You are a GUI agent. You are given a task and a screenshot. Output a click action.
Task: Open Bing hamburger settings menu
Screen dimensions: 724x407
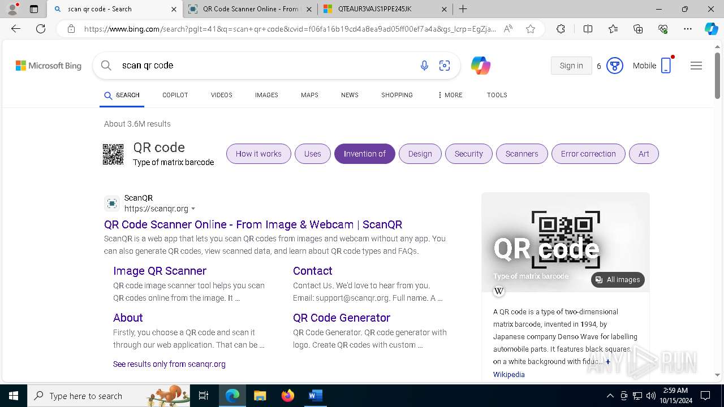coord(696,66)
